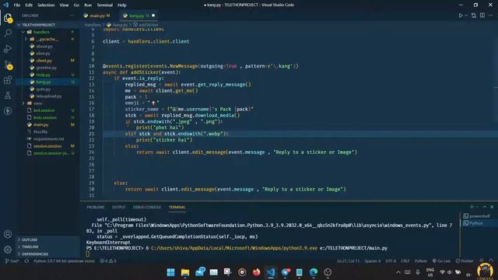Open telmupload.py in the explorer
The height and width of the screenshot is (280, 498).
pos(47,96)
